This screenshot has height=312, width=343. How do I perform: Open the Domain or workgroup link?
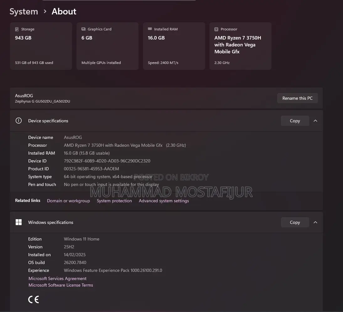tap(68, 201)
